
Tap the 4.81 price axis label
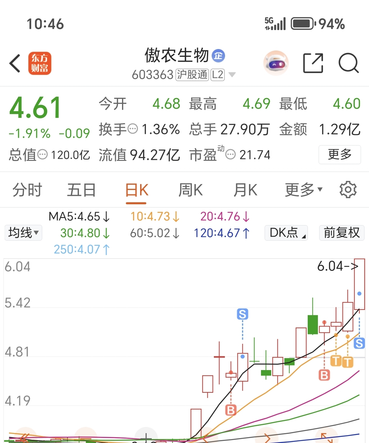tap(17, 352)
